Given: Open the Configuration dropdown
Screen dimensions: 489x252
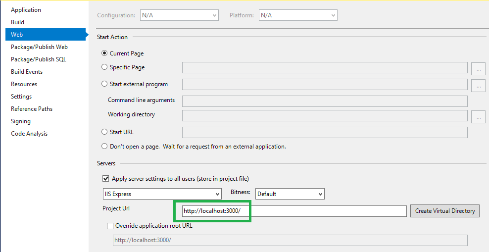Looking at the screenshot, I should pos(179,15).
